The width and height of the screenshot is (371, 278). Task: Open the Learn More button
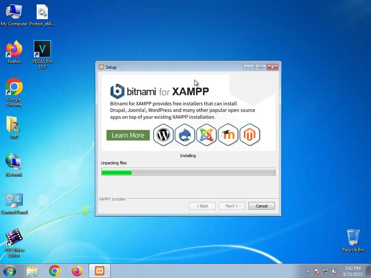pos(128,135)
